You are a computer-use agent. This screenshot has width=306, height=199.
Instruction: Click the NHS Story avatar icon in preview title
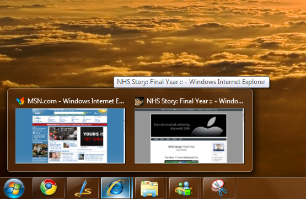(x=139, y=101)
